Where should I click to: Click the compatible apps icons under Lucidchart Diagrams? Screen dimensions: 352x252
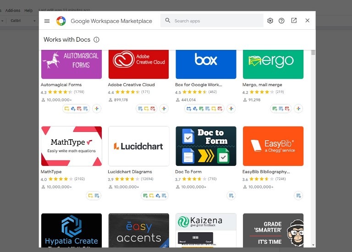(154, 196)
